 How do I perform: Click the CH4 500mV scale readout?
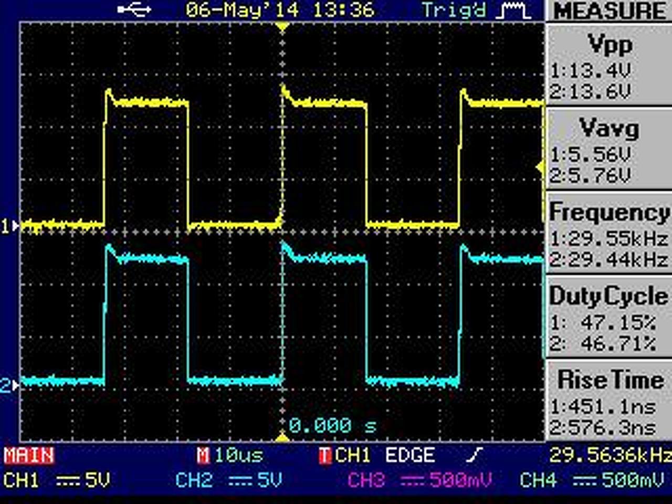[x=632, y=480]
